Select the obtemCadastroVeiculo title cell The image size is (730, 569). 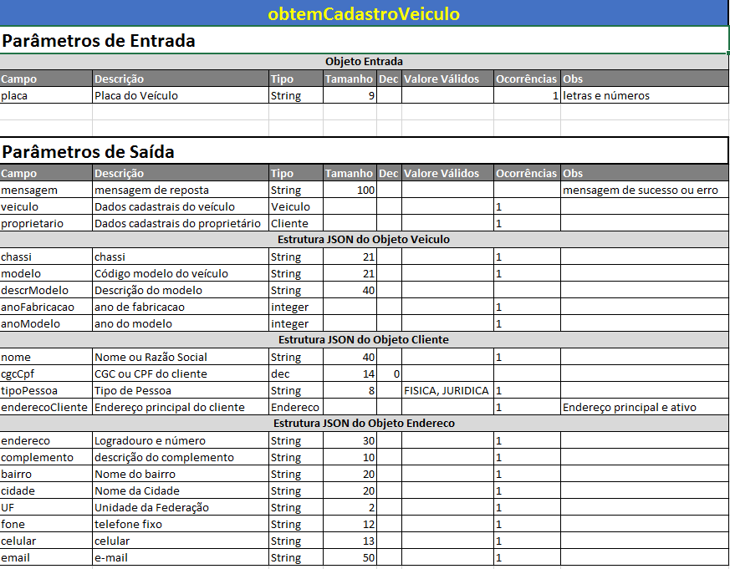(364, 13)
